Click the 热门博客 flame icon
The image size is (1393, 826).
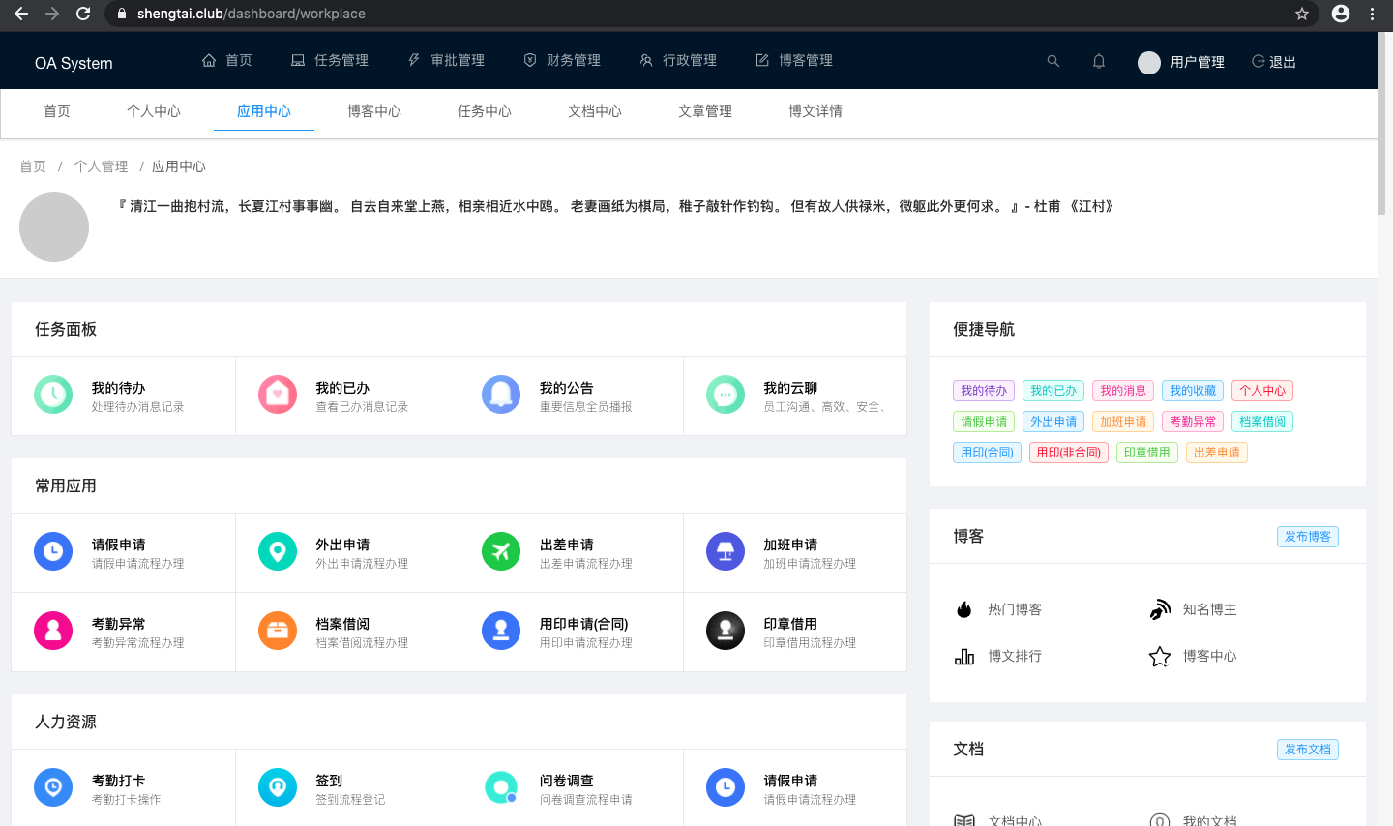[x=964, y=609]
